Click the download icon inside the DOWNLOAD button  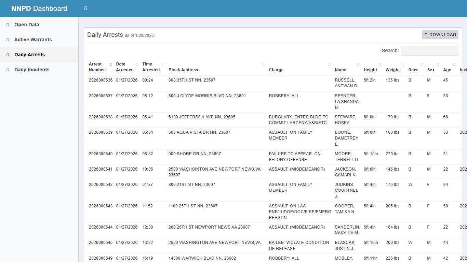click(x=426, y=34)
